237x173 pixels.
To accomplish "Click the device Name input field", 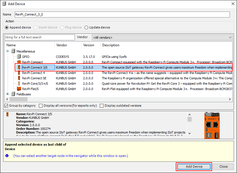I will coord(122,14).
